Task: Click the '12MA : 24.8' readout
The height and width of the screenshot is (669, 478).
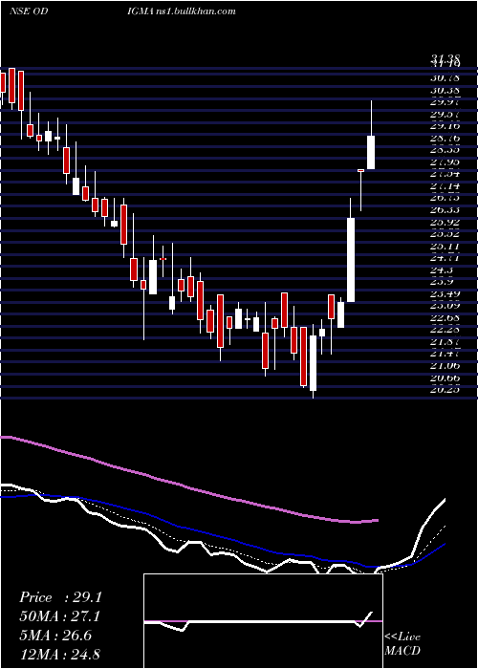Action: 60,654
